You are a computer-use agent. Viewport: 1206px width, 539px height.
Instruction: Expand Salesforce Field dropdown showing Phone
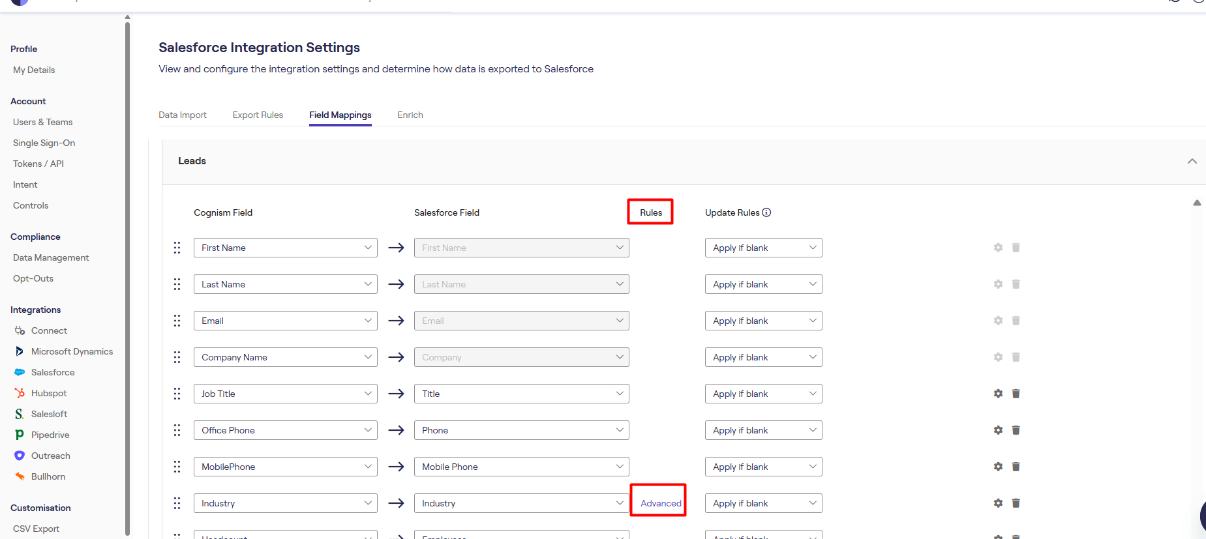(521, 430)
